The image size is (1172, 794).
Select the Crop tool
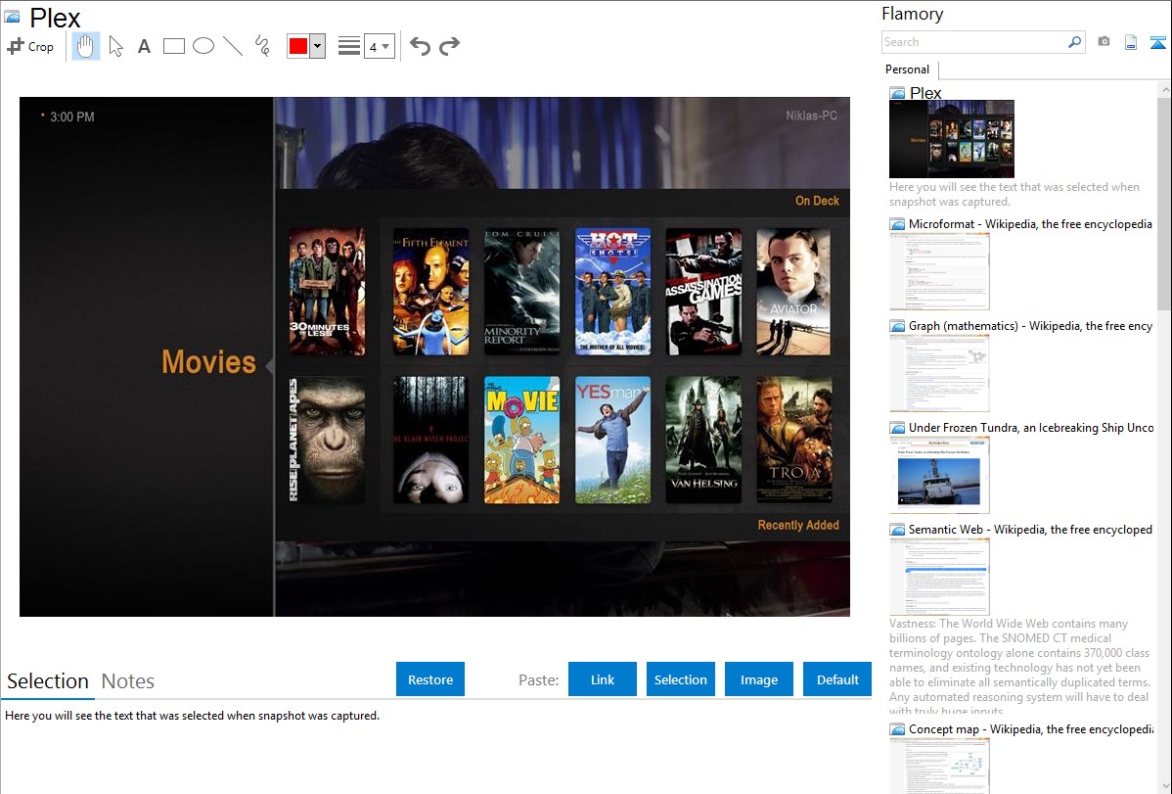point(30,46)
